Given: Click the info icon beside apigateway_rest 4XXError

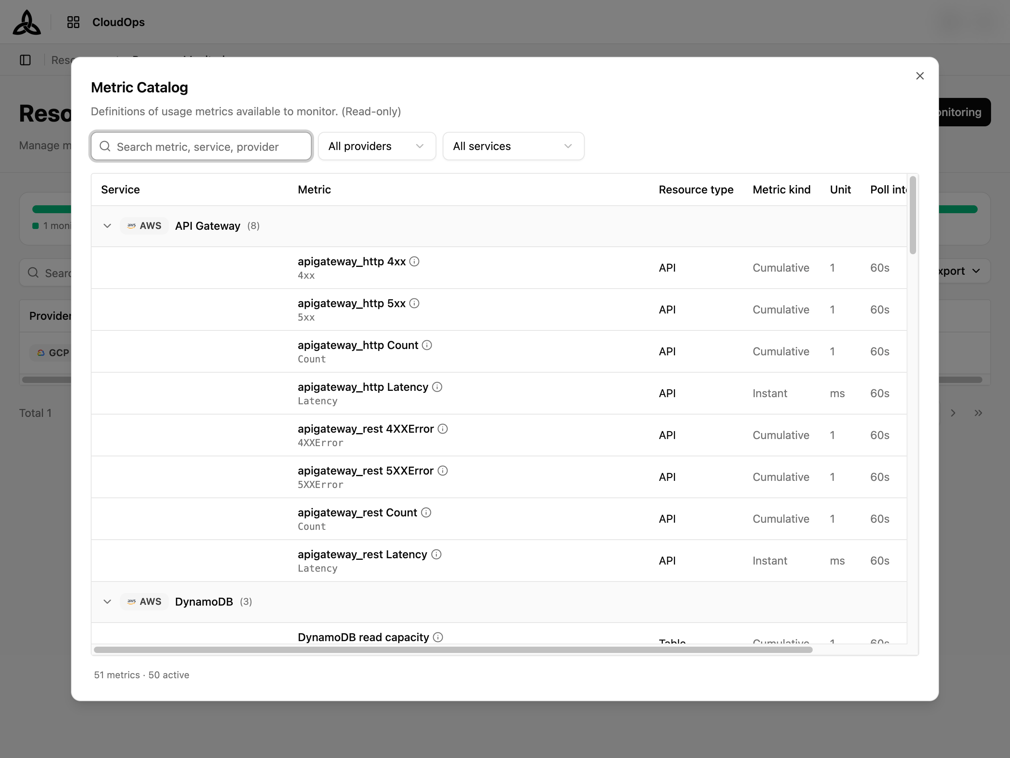Looking at the screenshot, I should [442, 429].
